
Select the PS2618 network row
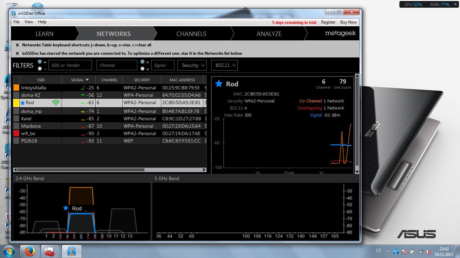coord(110,141)
